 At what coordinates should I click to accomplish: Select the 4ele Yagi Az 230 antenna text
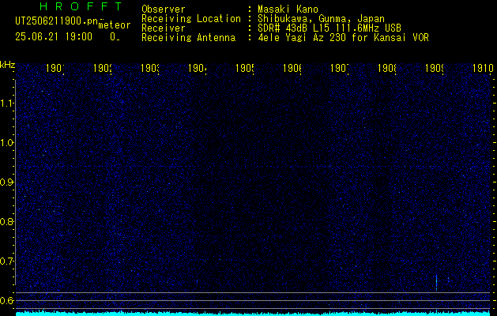pos(343,38)
